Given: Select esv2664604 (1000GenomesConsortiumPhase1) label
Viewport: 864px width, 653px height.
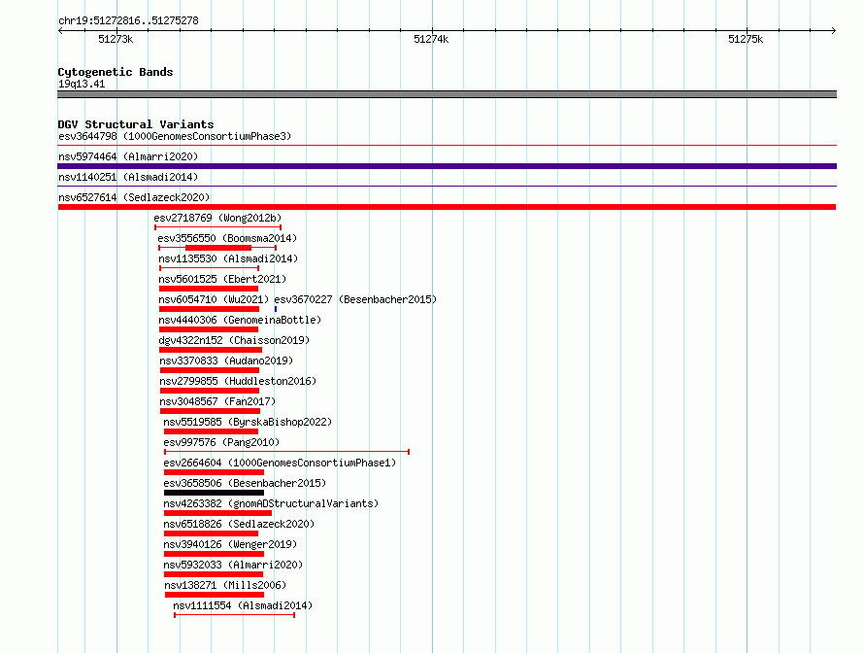Looking at the screenshot, I should pos(280,463).
